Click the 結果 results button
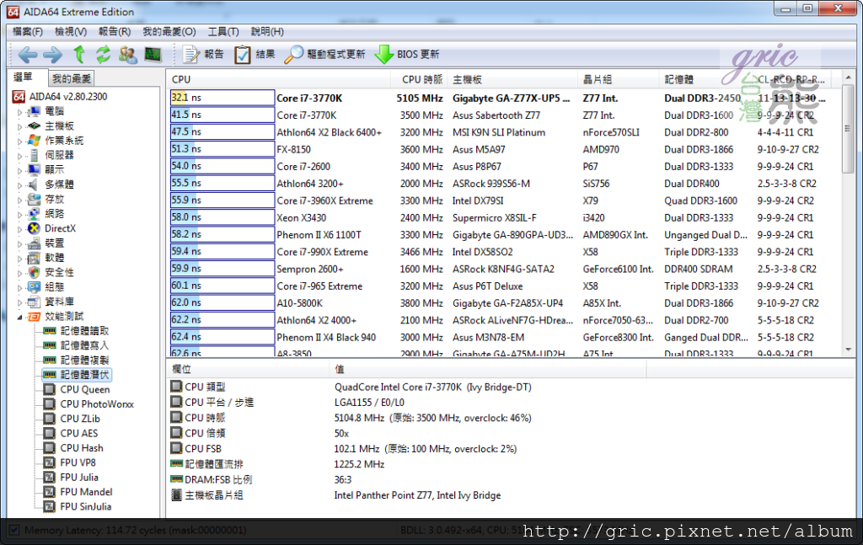 pyautogui.click(x=255, y=55)
